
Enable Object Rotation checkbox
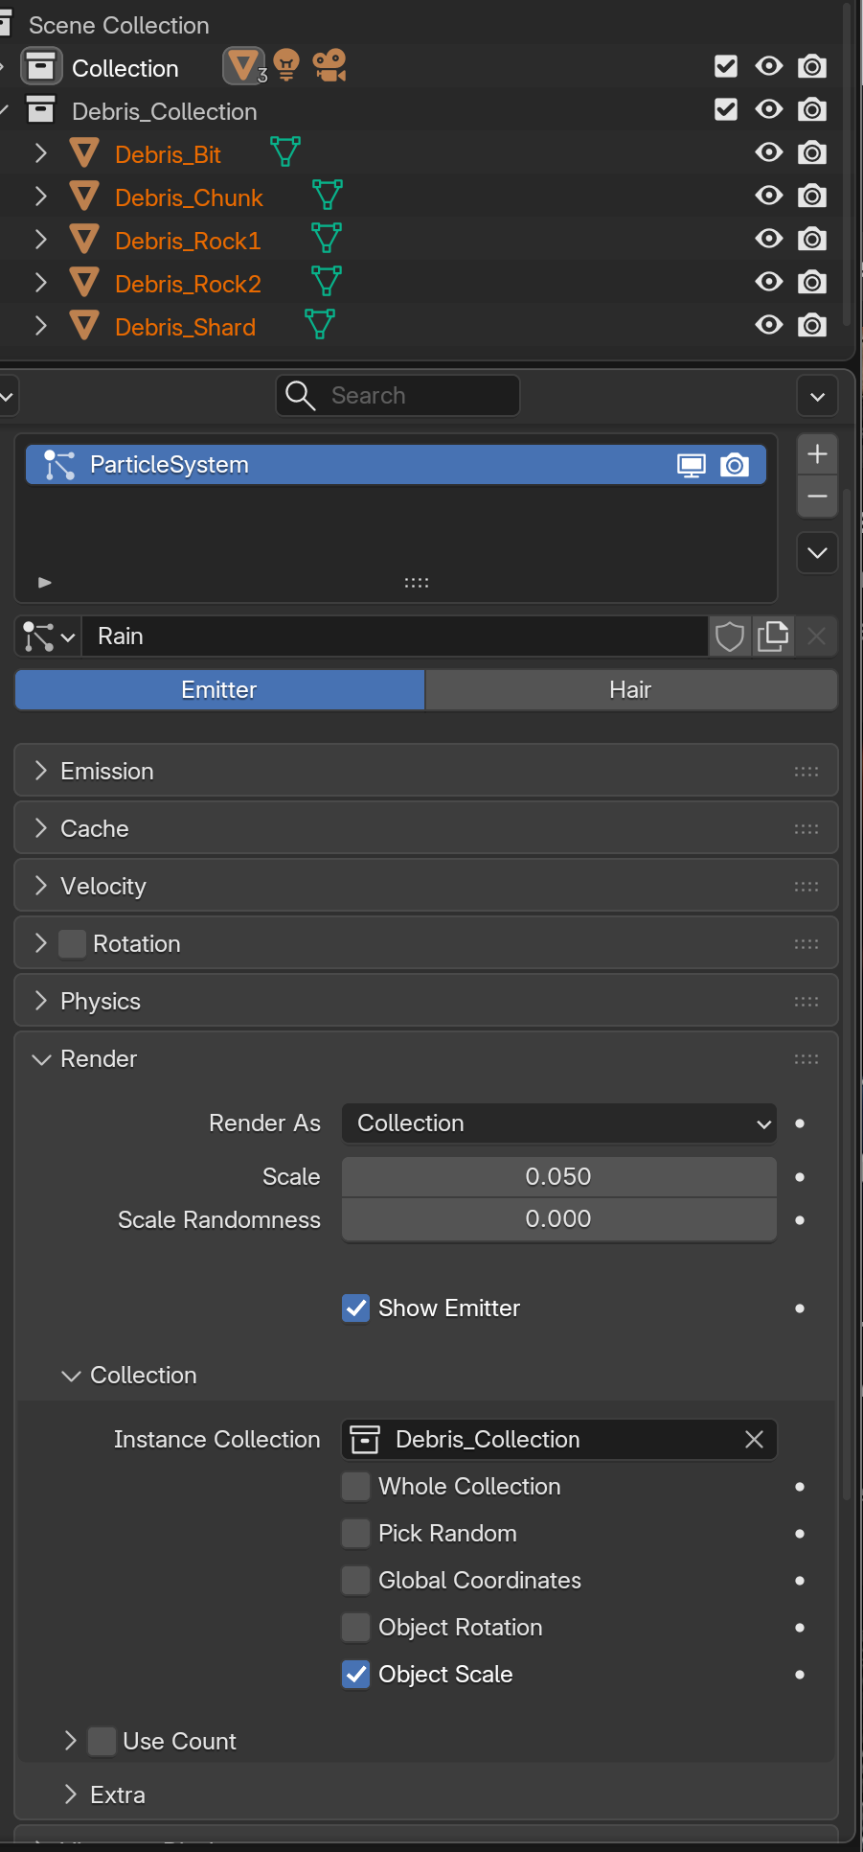[x=356, y=1628]
